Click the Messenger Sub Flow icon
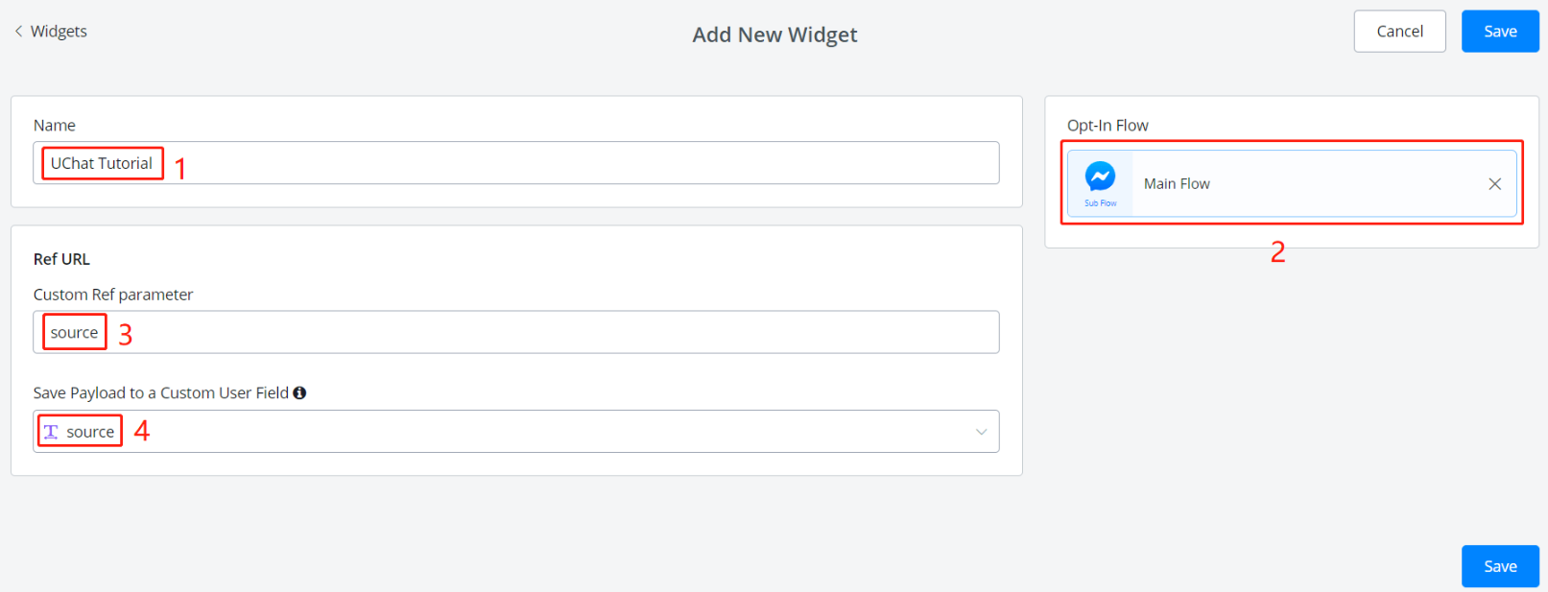The height and width of the screenshot is (592, 1548). pyautogui.click(x=1100, y=177)
